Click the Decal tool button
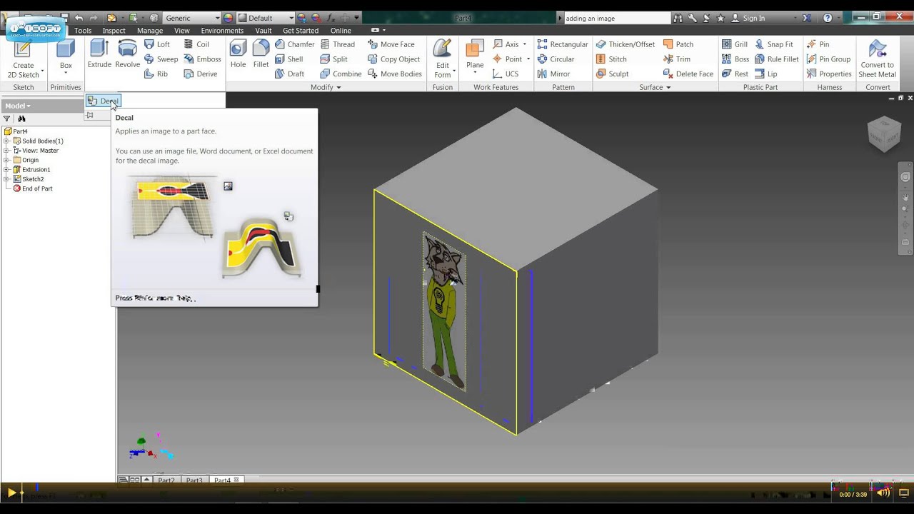 point(104,101)
